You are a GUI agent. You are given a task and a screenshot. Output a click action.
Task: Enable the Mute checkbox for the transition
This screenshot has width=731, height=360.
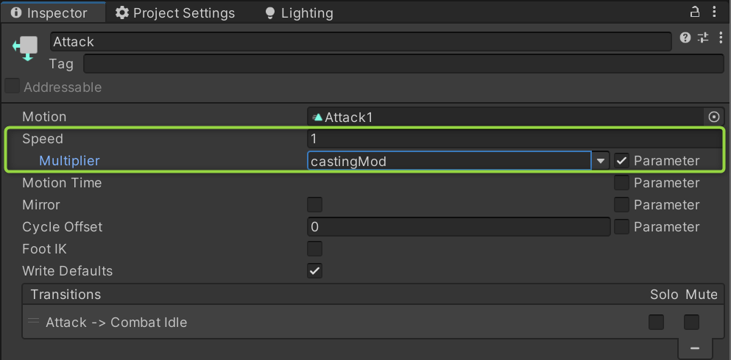click(x=691, y=322)
